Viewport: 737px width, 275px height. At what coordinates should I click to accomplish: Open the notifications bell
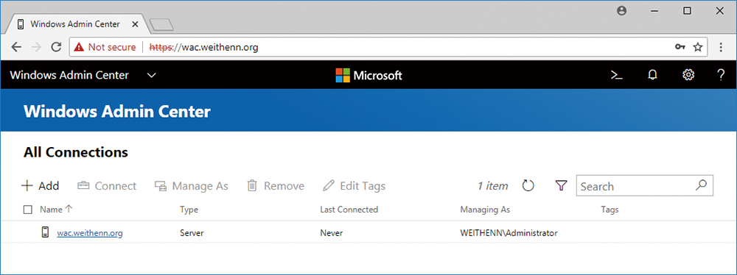click(652, 75)
